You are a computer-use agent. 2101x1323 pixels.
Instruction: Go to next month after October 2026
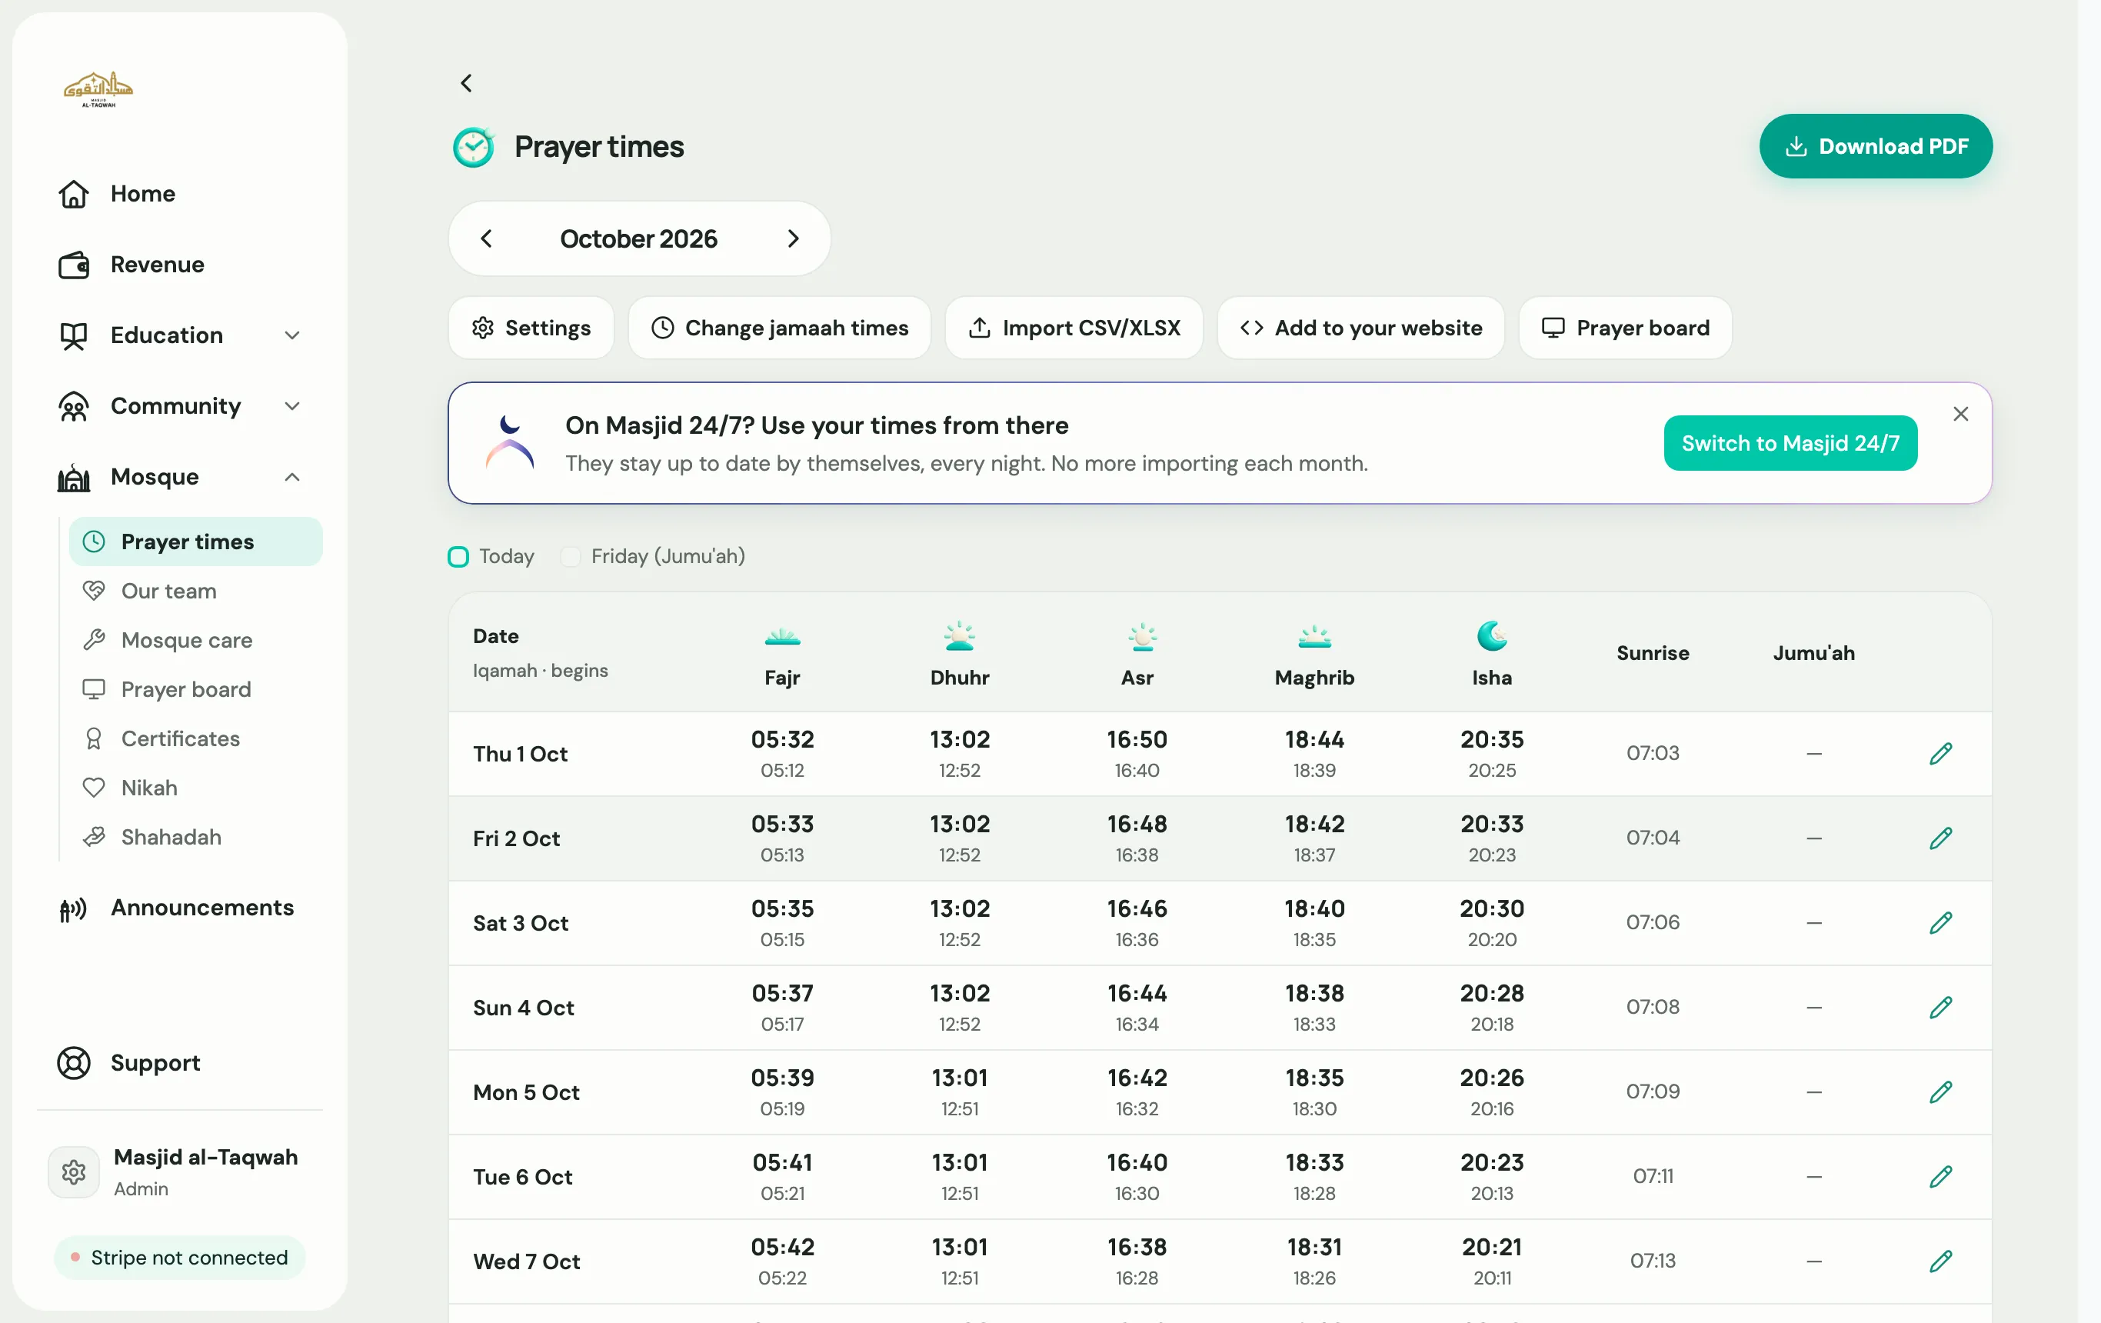(792, 238)
